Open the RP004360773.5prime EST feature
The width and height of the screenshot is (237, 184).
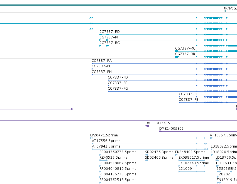click(118, 152)
